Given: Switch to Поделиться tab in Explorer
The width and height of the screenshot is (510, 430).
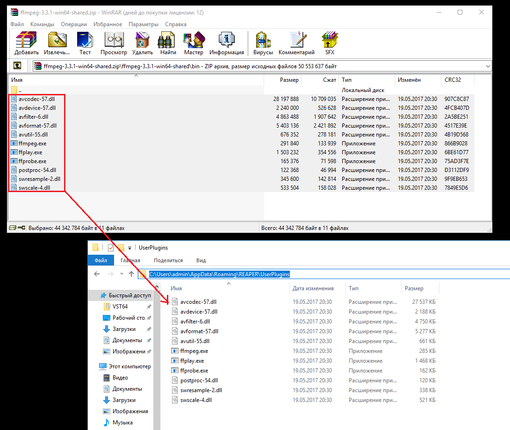Looking at the screenshot, I should [168, 260].
